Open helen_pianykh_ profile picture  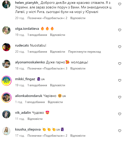(6, 4)
